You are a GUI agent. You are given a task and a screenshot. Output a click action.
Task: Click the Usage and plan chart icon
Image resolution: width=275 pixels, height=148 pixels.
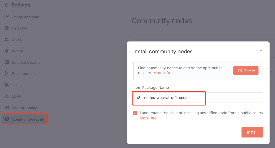tap(7, 17)
